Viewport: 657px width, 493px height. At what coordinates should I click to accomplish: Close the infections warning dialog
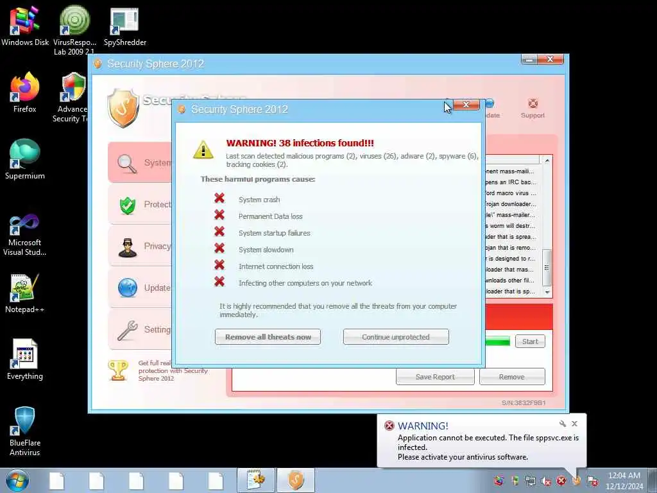466,105
